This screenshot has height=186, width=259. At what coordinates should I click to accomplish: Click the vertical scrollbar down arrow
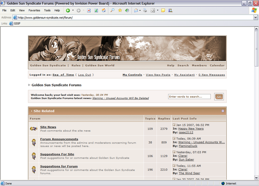[256, 178]
